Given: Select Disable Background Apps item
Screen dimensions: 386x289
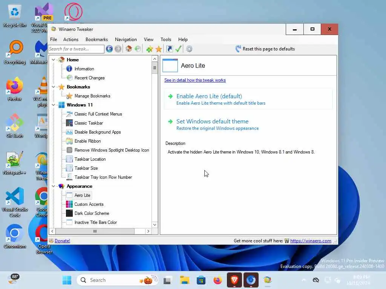Looking at the screenshot, I should [x=98, y=132].
